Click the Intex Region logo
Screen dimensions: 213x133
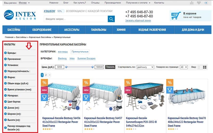point(20,15)
